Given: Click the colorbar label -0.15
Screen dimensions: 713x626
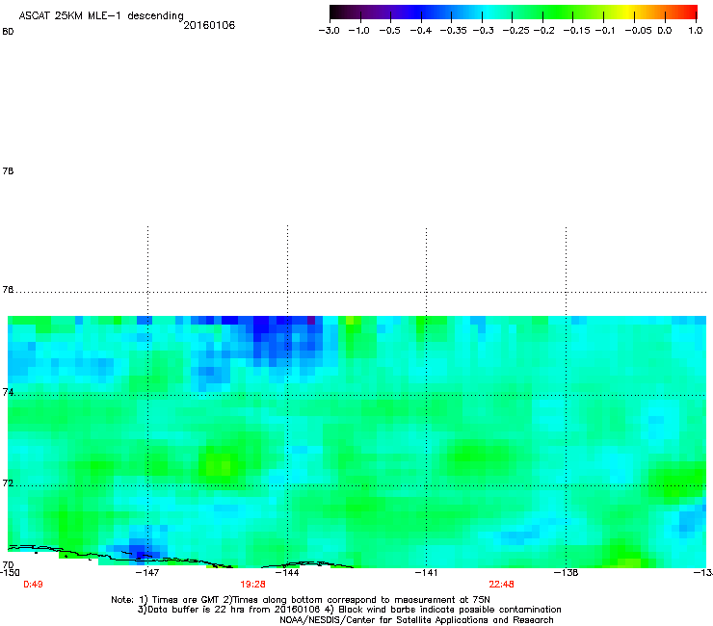Looking at the screenshot, I should tap(576, 31).
